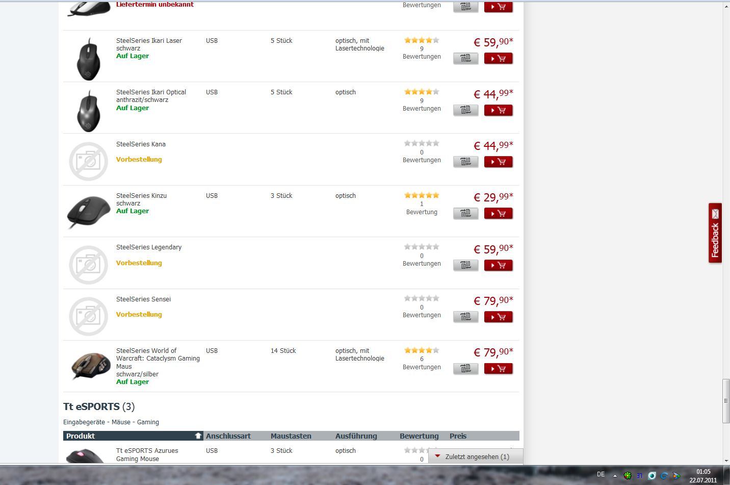Screen dimensions: 730x485
Task: Compare World of Warcraft Cataclysm mouse
Action: (x=466, y=369)
